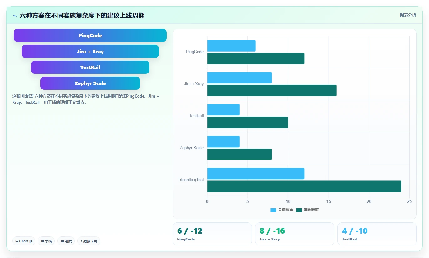Click the Jira + Xray chart axis label

194,84
